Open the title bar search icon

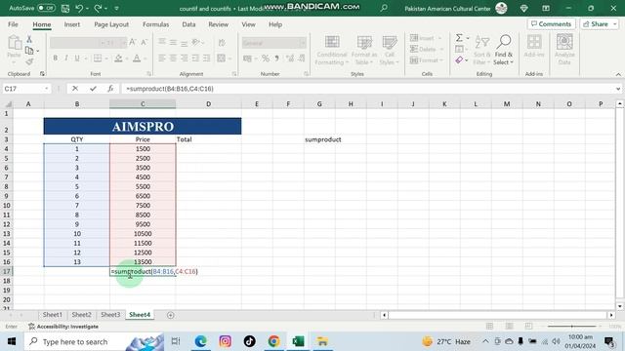coord(384,8)
